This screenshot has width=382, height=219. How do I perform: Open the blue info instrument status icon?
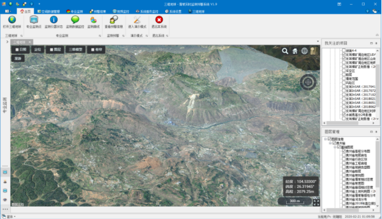coord(53,20)
